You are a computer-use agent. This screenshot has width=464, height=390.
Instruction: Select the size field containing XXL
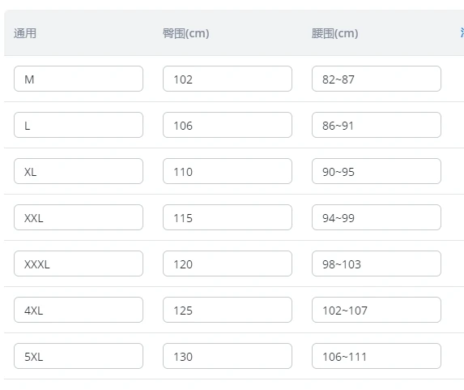(x=79, y=217)
